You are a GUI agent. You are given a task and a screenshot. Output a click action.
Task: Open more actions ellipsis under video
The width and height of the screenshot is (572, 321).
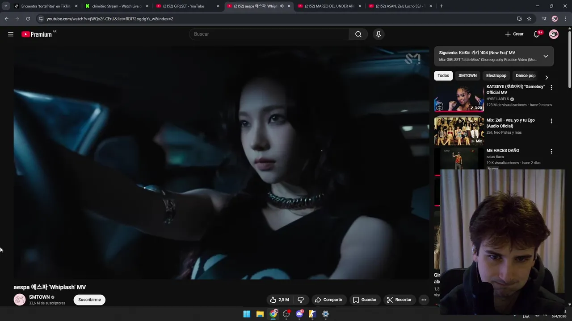click(424, 300)
